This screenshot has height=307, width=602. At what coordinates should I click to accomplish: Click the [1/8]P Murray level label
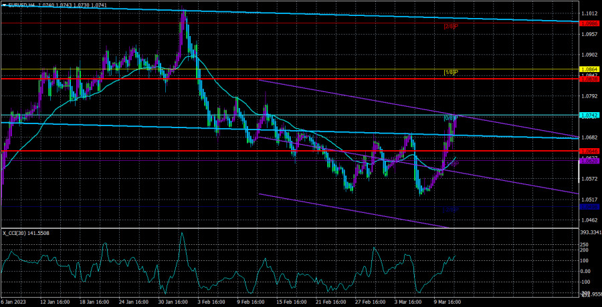pos(450,72)
